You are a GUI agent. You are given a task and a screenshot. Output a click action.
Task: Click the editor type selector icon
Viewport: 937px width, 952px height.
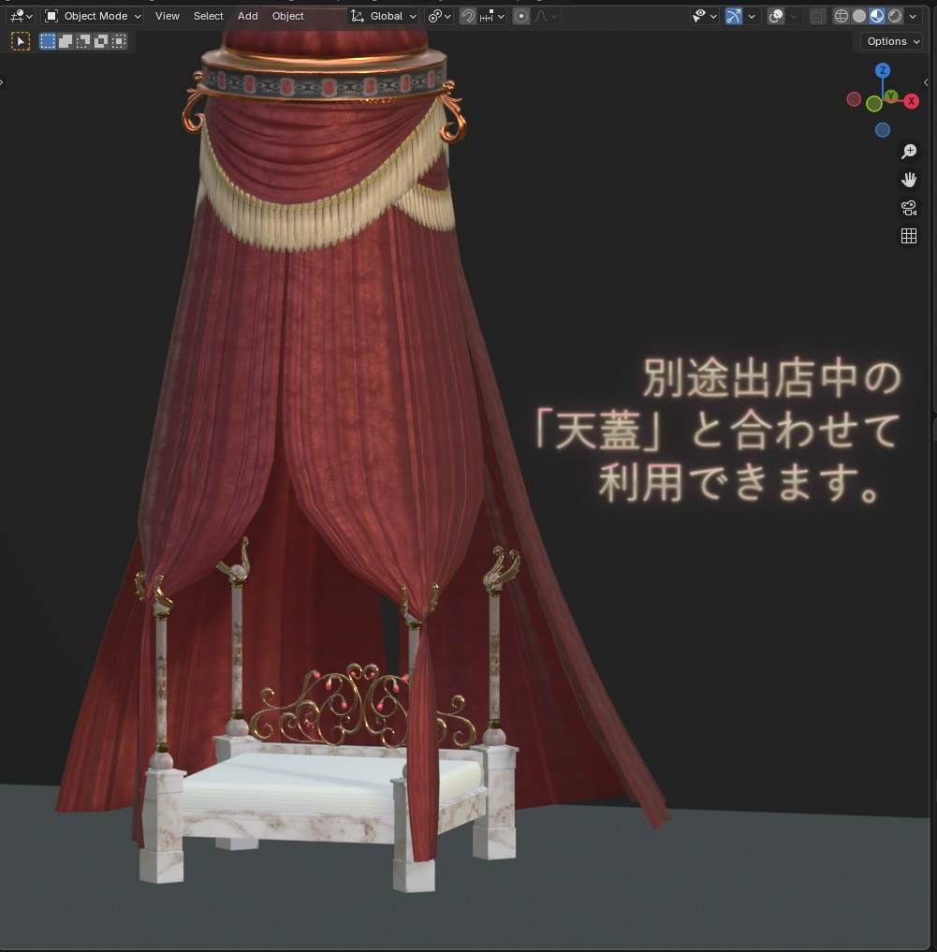pos(15,16)
